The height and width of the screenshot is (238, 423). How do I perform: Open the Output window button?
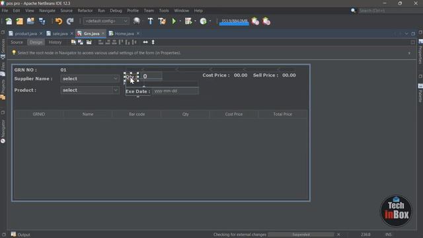pyautogui.click(x=20, y=235)
